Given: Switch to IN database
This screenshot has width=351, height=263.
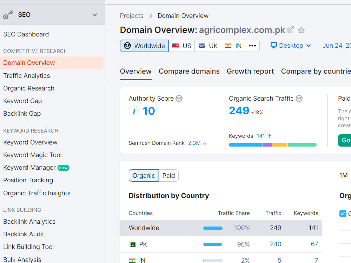Looking at the screenshot, I should (x=233, y=46).
